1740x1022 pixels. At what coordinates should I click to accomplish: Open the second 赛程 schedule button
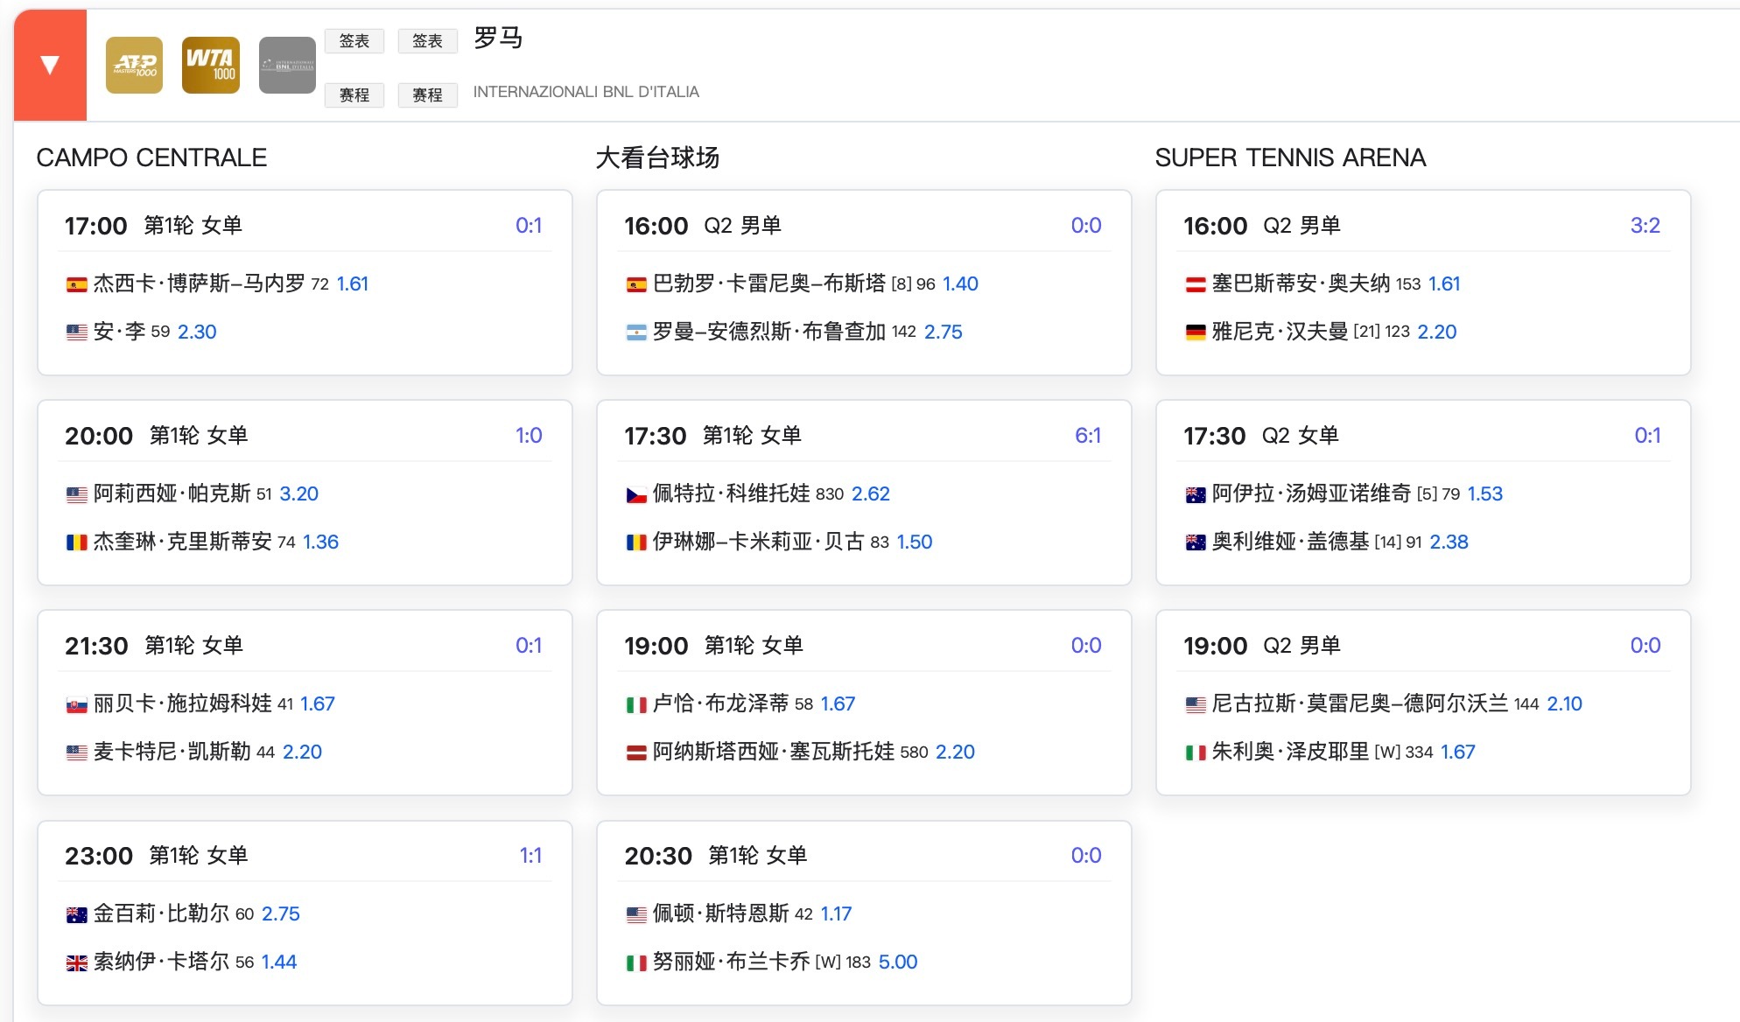(427, 94)
